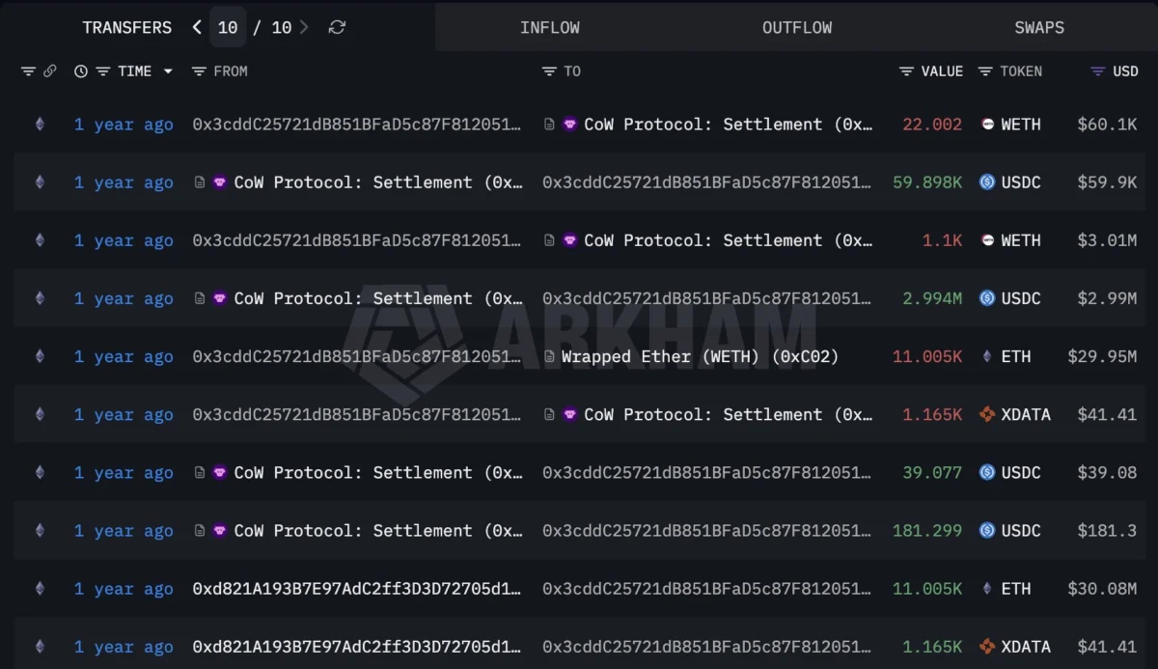Switch to the INFLOW tab
This screenshot has width=1158, height=669.
pos(550,27)
